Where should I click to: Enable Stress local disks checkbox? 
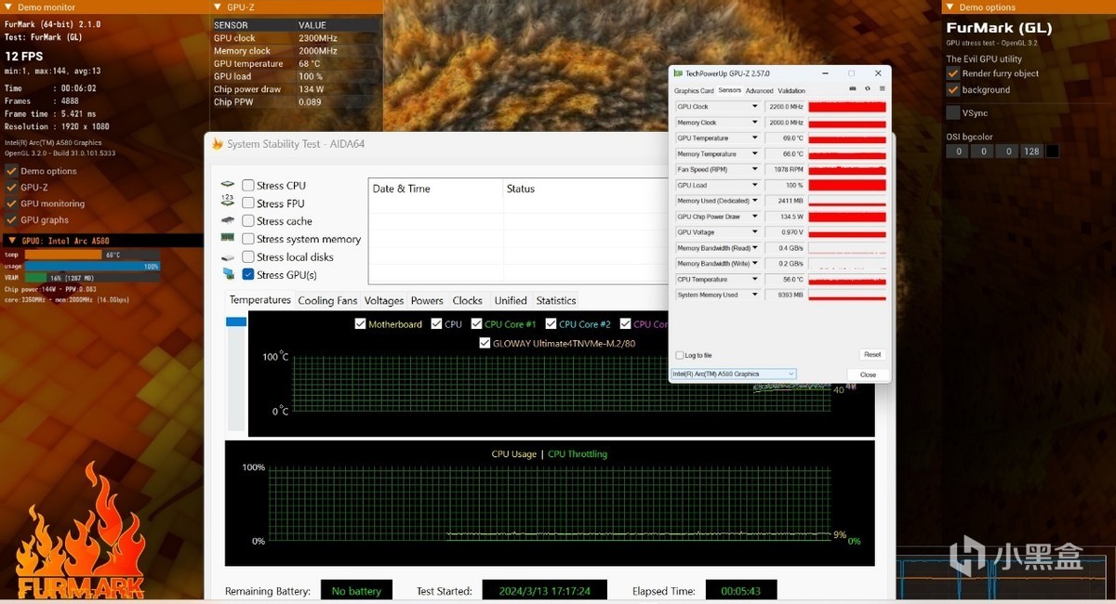(x=248, y=256)
